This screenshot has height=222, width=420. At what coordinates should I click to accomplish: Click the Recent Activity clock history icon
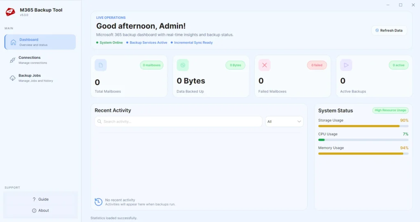coord(98,202)
